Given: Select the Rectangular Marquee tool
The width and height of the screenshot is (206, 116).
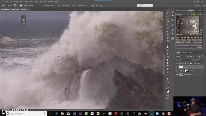Looking at the screenshot, I should (168, 16).
